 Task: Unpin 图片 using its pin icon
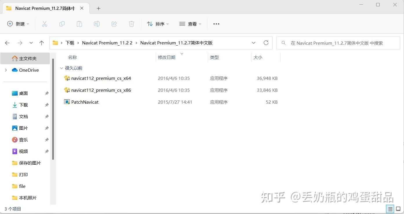[x=47, y=128]
